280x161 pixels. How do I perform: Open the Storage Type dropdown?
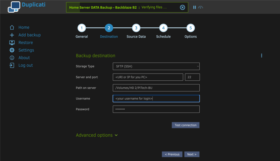(156, 66)
